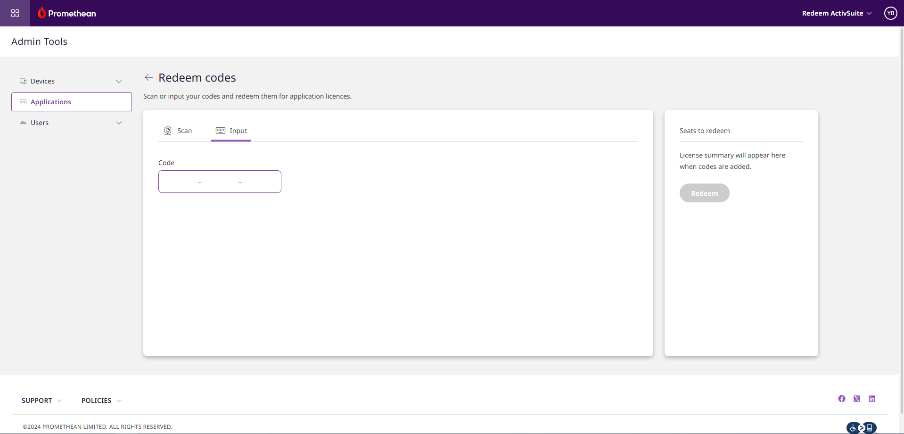Select the Input tab

[231, 131]
